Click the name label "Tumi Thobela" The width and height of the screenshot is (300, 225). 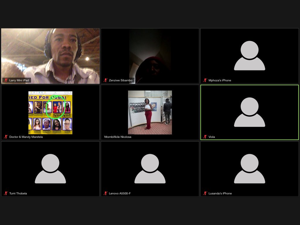(x=18, y=193)
